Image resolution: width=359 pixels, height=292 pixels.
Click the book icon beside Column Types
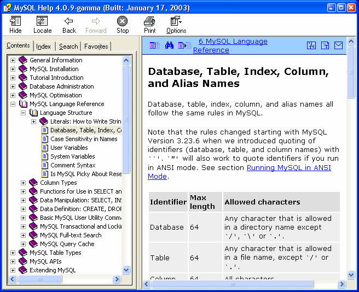[33, 183]
